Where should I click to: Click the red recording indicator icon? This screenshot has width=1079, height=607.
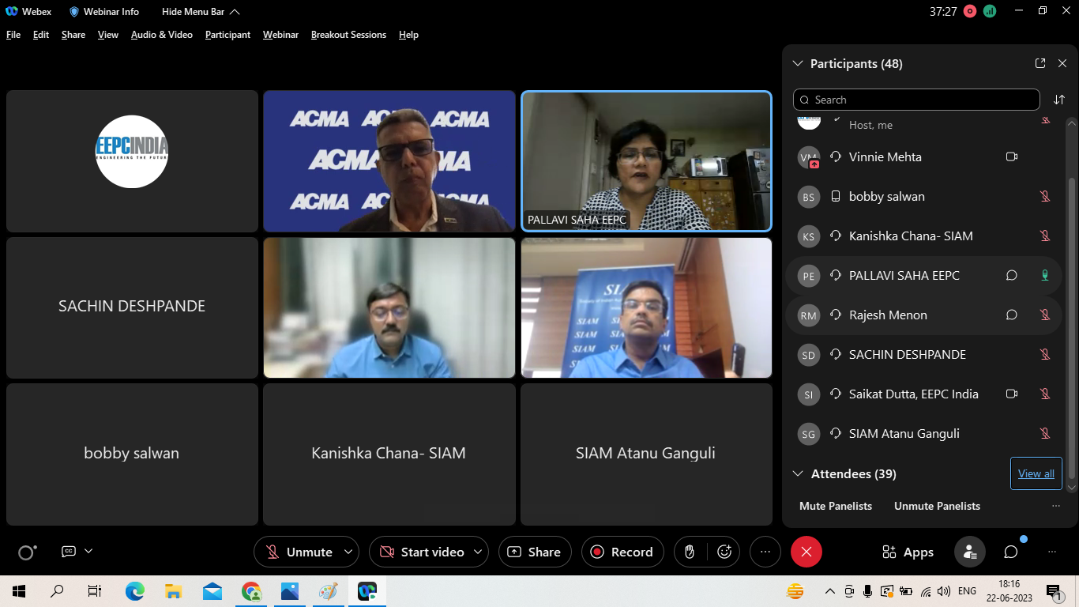point(970,12)
